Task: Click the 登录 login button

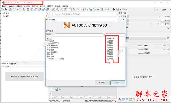Action: pos(164,10)
